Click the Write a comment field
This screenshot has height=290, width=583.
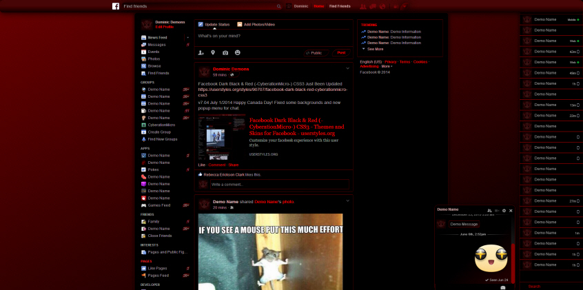click(280, 185)
